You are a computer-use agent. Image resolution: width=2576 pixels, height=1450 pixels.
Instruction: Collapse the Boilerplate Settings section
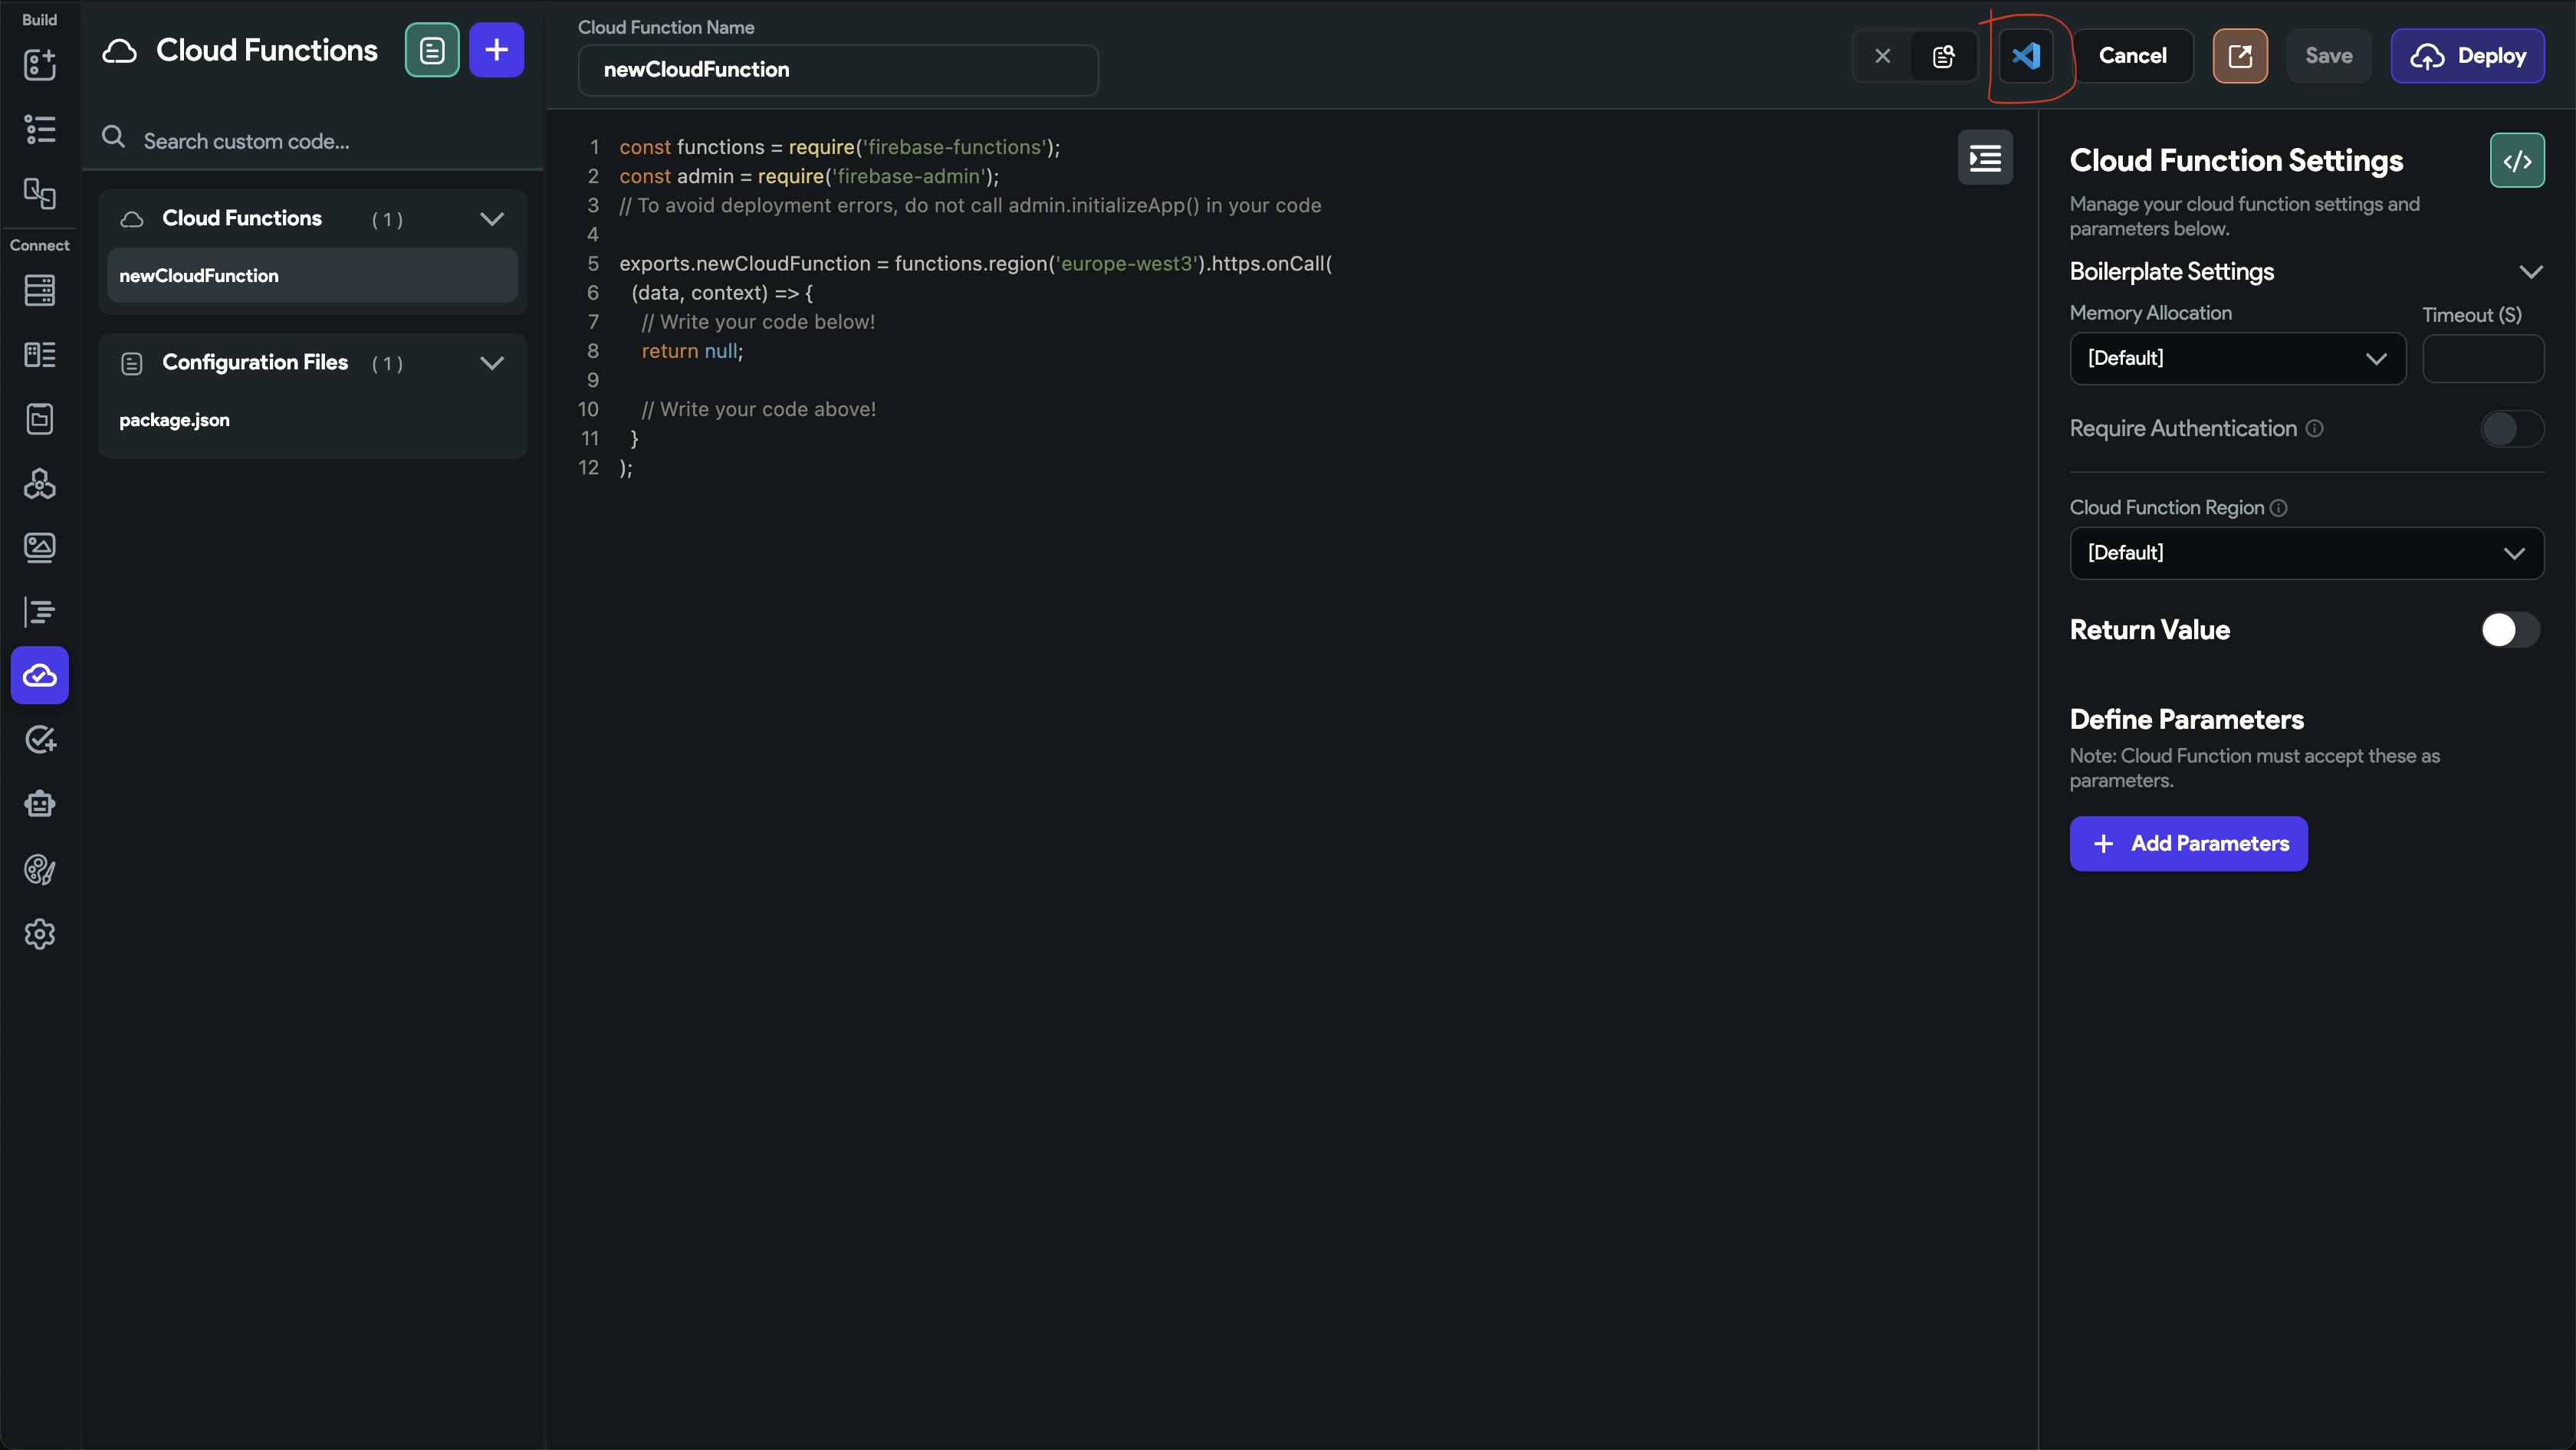point(2530,272)
